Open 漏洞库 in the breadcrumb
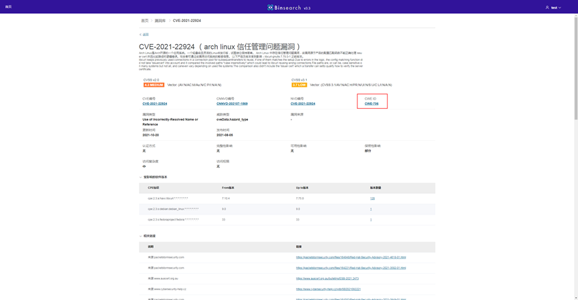 (x=160, y=21)
